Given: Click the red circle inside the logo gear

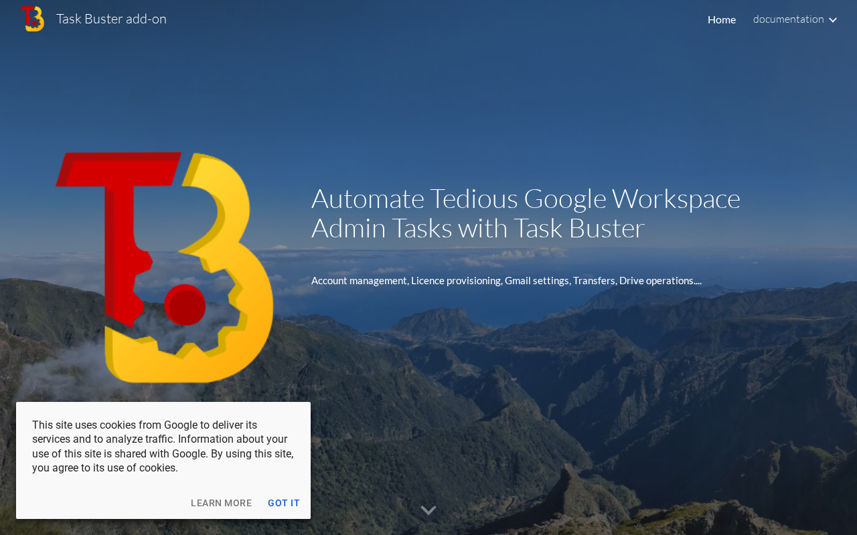Looking at the screenshot, I should point(185,305).
